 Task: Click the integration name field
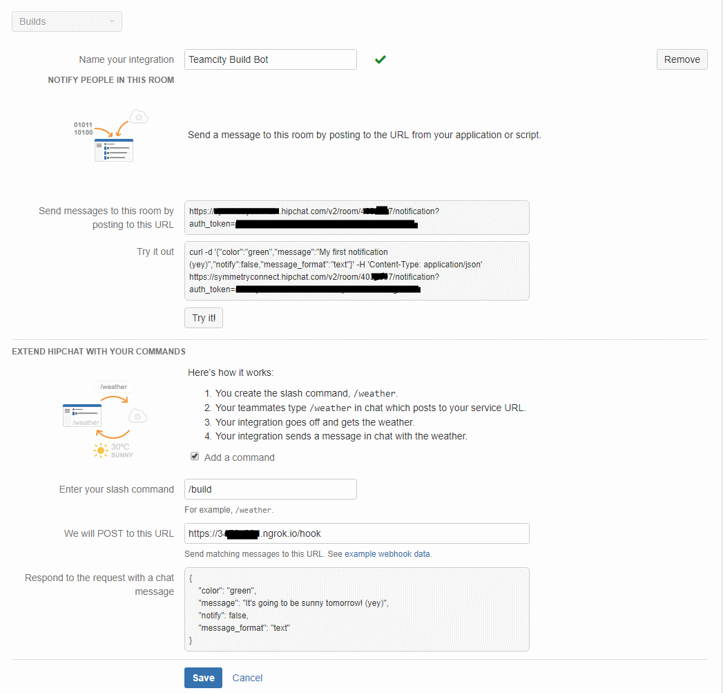coord(270,59)
